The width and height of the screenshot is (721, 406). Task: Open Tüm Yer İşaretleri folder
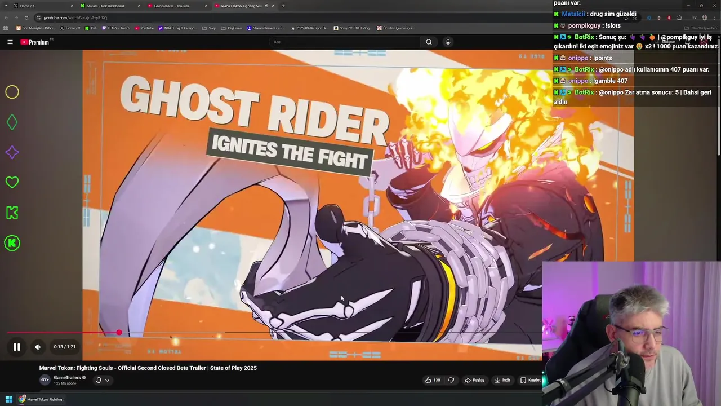(700, 28)
